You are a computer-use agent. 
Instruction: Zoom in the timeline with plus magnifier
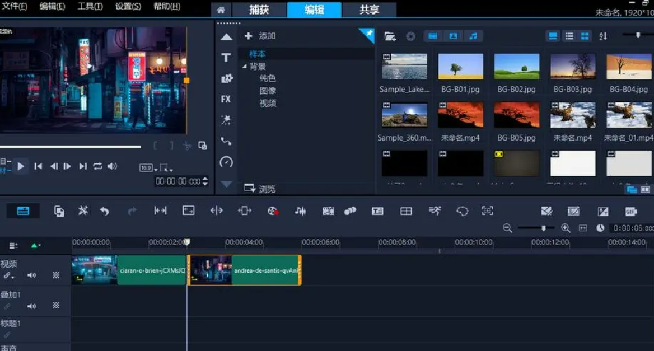click(x=566, y=228)
